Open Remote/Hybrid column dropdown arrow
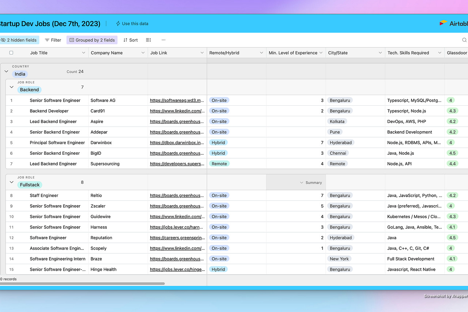The image size is (468, 312). click(x=261, y=53)
